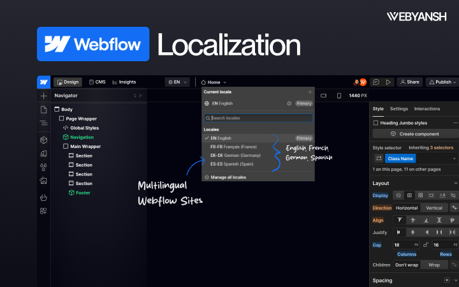
Task: Choose Wrap for Children
Action: click(434, 265)
